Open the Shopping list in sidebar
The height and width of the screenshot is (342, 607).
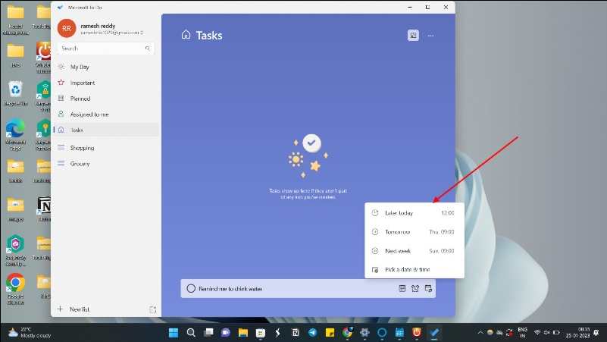(83, 148)
